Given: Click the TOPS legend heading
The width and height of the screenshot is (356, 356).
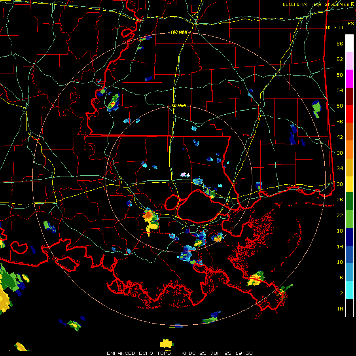Looking at the screenshot, I should pos(348,24).
